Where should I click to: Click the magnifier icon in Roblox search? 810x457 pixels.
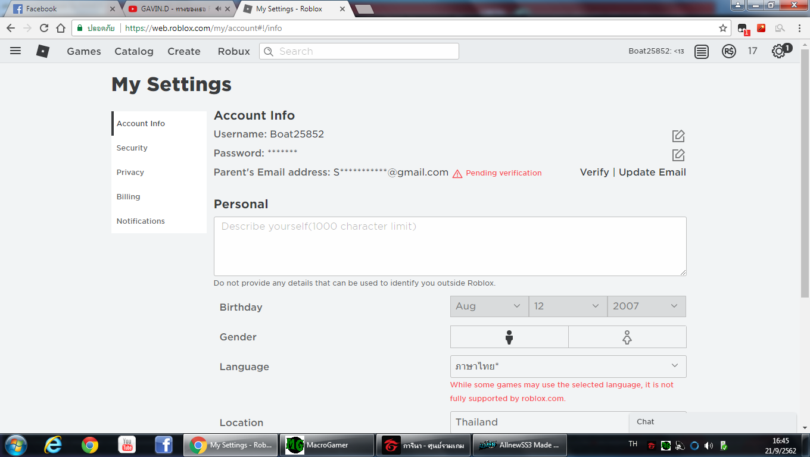pyautogui.click(x=269, y=51)
